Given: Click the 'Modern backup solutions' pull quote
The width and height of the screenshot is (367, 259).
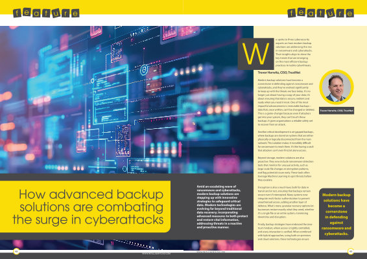Looking at the screenshot, I should click(337, 214).
